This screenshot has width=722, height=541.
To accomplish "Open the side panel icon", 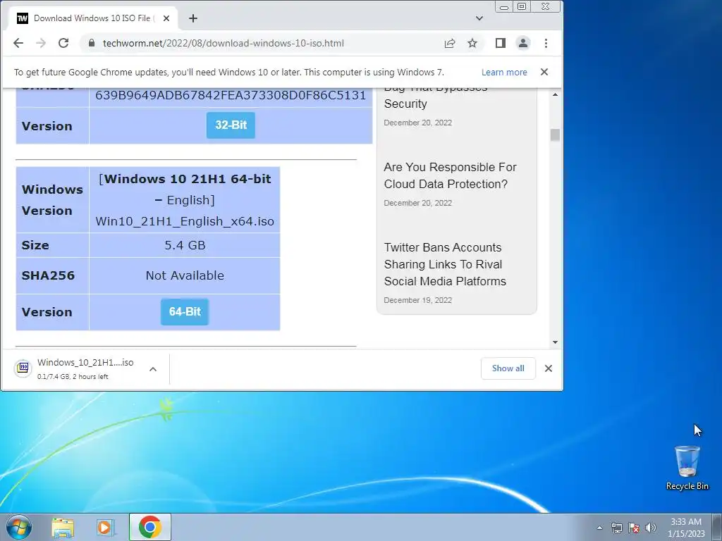I will (501, 43).
